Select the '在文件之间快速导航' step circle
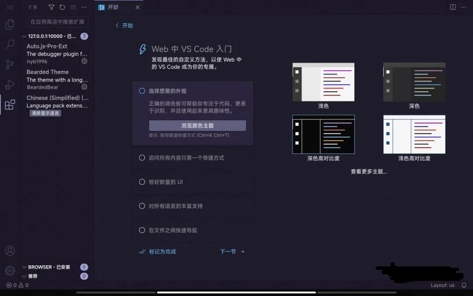Viewport: 473px width, 296px height. point(142,230)
